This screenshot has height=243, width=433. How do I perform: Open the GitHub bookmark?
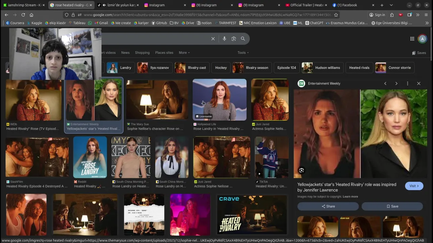tap(159, 23)
